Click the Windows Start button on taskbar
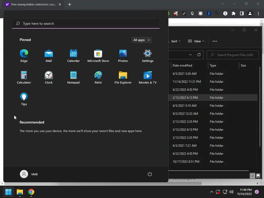Image resolution: width=264 pixels, height=198 pixels. [x=8, y=192]
